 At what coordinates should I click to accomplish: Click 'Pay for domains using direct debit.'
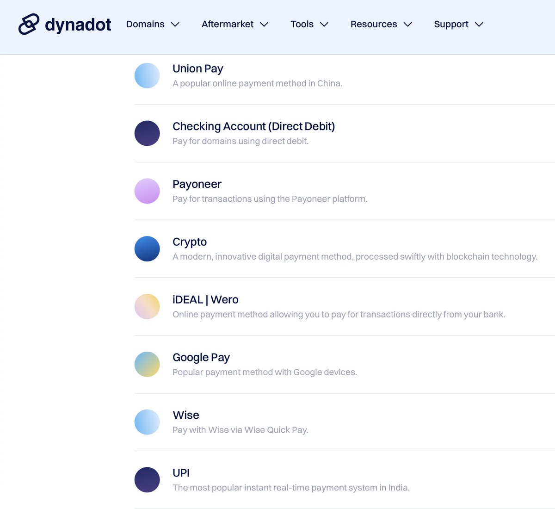pos(240,141)
